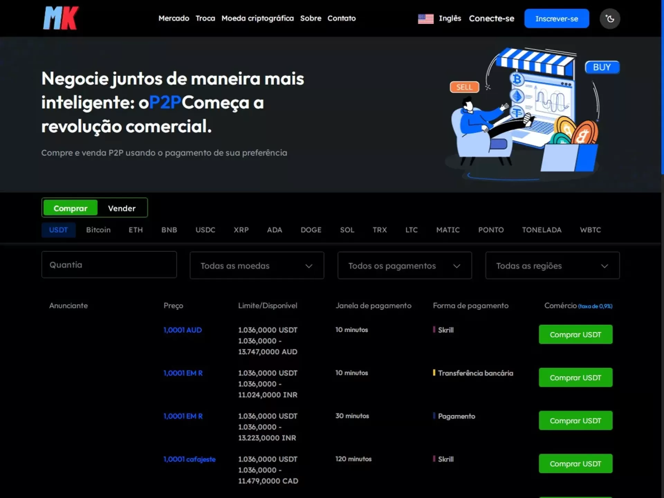Expand Todas as regiões dropdown
This screenshot has height=498, width=664.
(552, 266)
